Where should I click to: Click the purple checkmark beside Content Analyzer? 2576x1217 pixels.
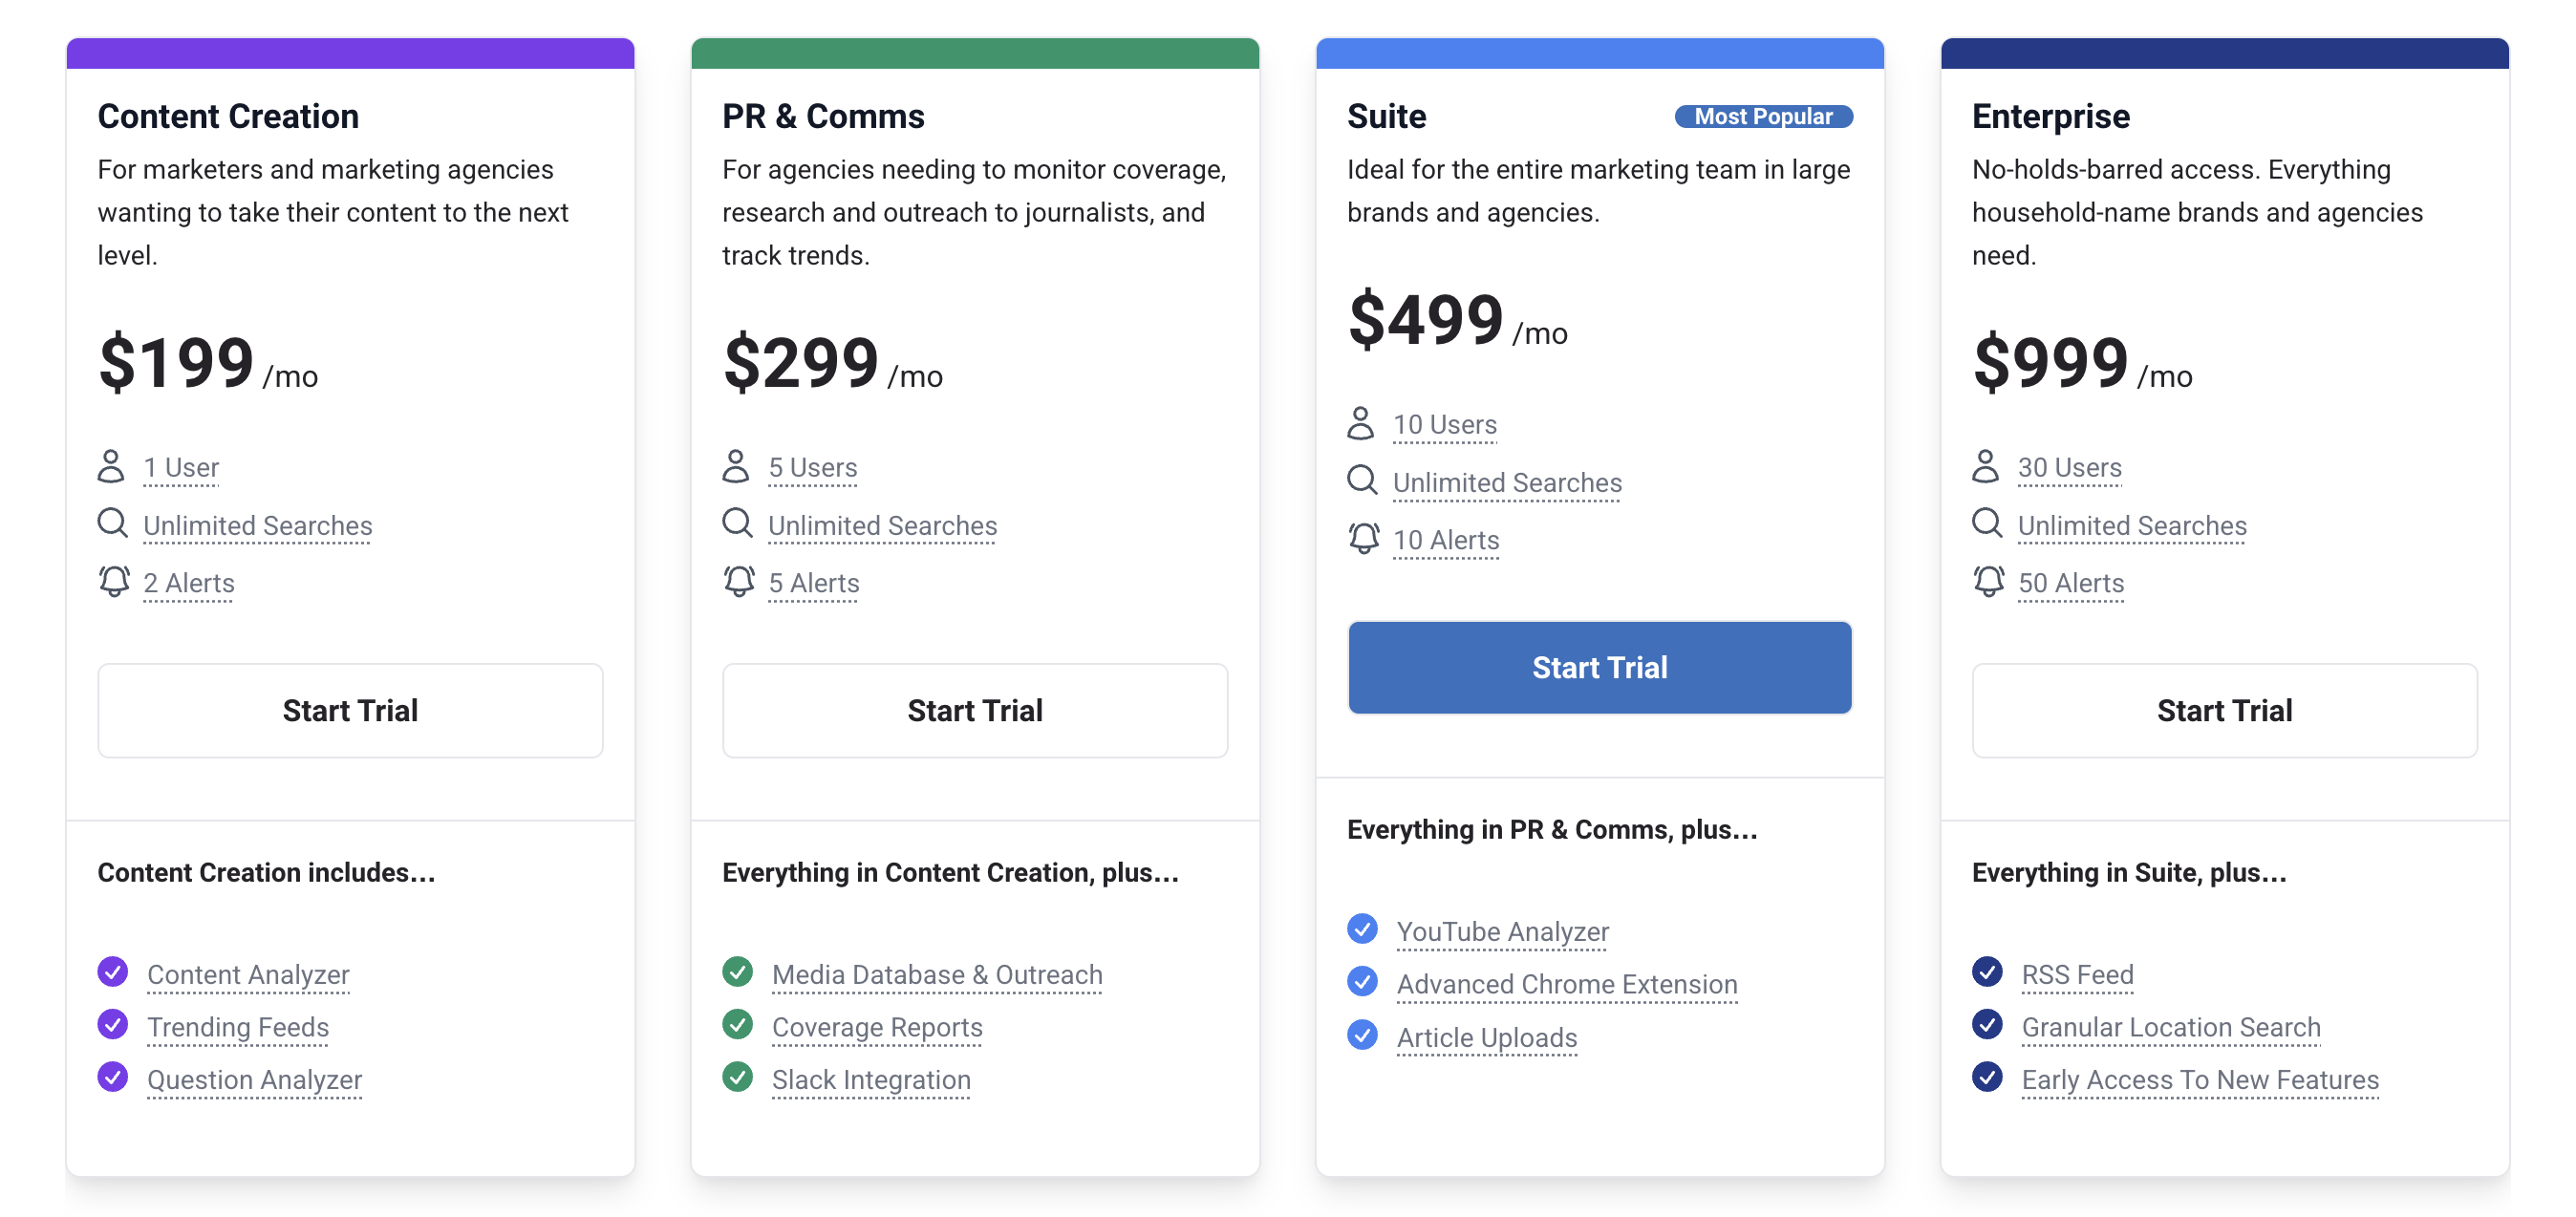tap(113, 972)
